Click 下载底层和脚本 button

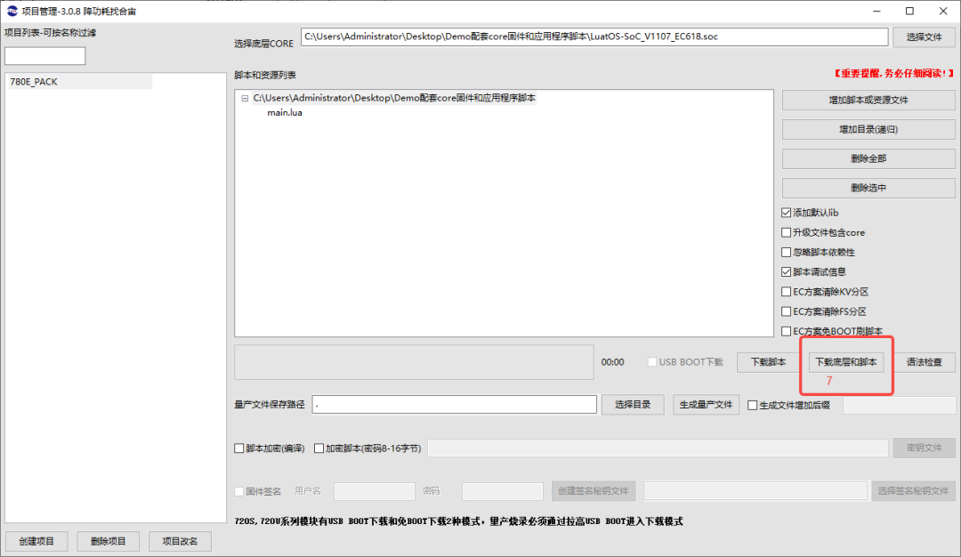(846, 362)
